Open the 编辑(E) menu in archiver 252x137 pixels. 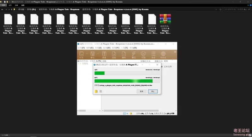(90, 48)
